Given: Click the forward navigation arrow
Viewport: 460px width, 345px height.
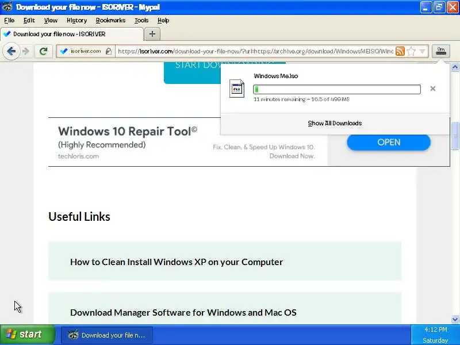Looking at the screenshot, I should click(26, 51).
